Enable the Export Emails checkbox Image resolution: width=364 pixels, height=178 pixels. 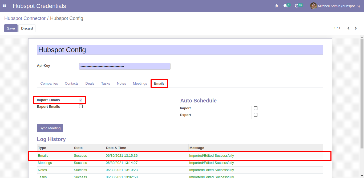tap(81, 107)
